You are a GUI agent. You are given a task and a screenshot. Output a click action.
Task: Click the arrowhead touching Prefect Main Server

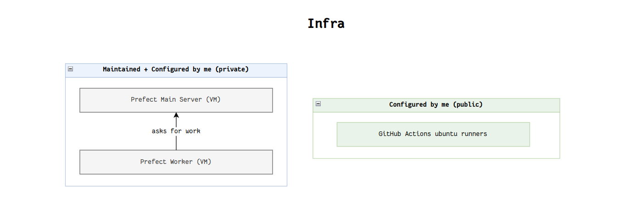point(176,116)
